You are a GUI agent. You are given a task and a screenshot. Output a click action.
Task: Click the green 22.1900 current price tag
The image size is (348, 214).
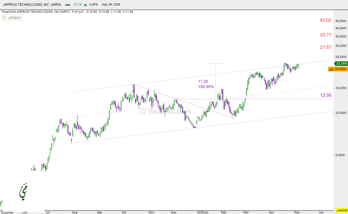[x=340, y=64]
